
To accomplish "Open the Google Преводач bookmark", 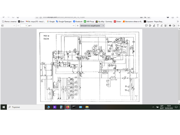I will pyautogui.click(x=64, y=21).
